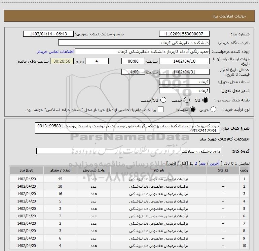Click the request creator name field

pyautogui.click(x=142, y=51)
